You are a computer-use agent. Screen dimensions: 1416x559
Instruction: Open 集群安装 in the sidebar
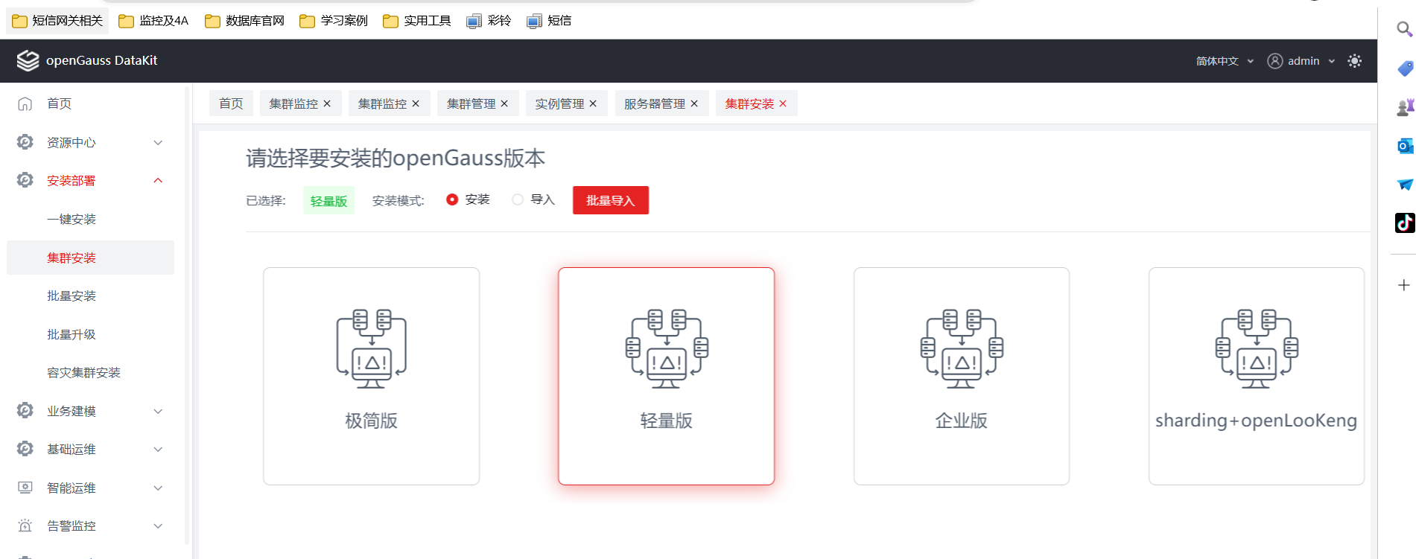90,258
